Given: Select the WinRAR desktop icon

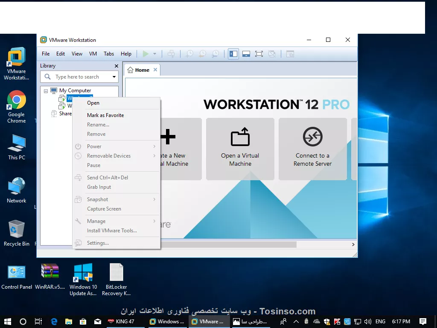Looking at the screenshot, I should pos(50,277).
